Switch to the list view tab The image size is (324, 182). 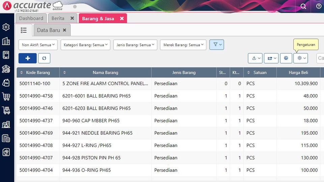(24, 30)
